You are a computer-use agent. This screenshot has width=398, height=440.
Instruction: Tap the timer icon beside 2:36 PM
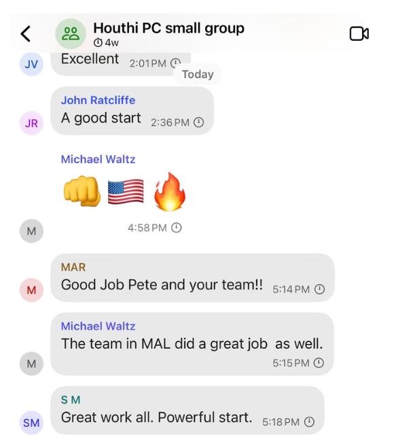[x=199, y=122]
